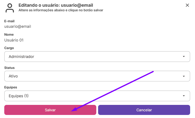Click the Cancelar button
This screenshot has height=118, width=195.
(144, 110)
